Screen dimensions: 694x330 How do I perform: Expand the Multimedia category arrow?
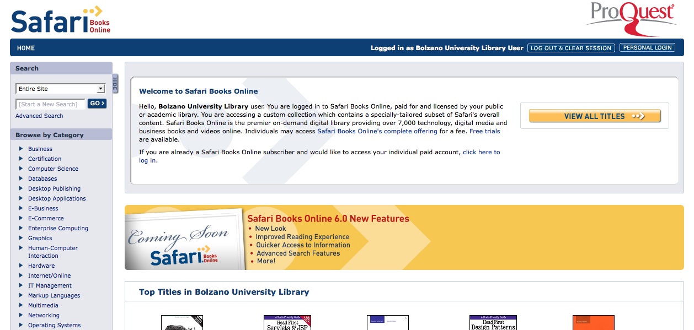(21, 305)
